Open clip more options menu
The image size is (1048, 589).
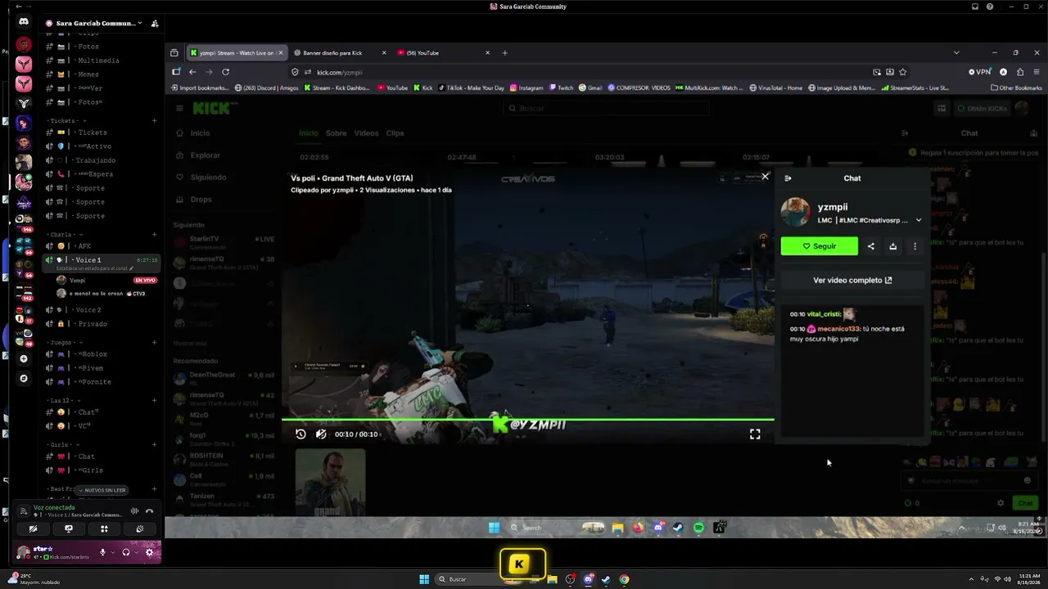click(915, 246)
